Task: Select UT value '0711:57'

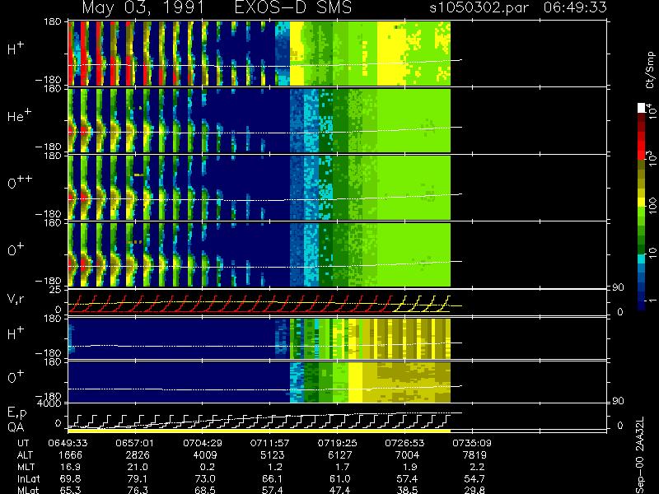Action: (x=269, y=443)
